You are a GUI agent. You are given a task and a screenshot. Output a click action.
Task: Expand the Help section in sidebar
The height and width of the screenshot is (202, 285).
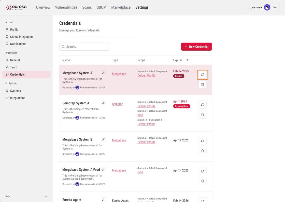(x=46, y=196)
